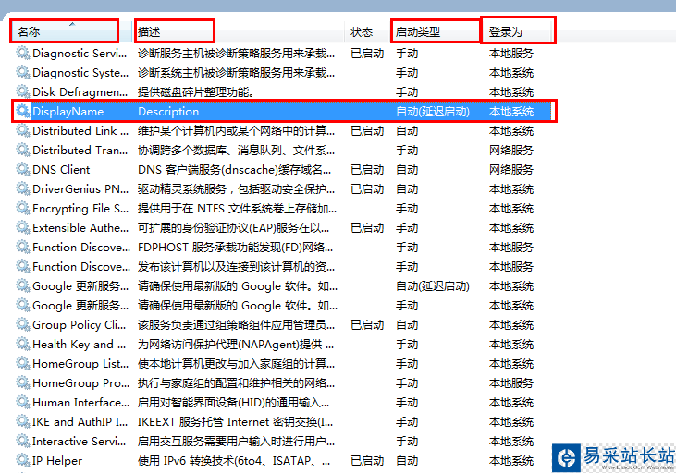Viewport: 676px width, 473px height.
Task: Click the gear icon beside Distributed Link service
Action: point(23,130)
